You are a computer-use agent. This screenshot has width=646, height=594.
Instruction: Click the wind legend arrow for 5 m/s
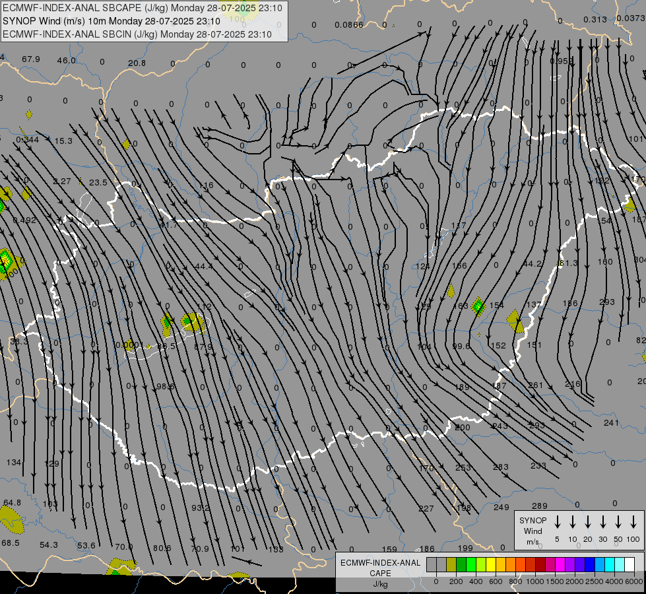557,522
